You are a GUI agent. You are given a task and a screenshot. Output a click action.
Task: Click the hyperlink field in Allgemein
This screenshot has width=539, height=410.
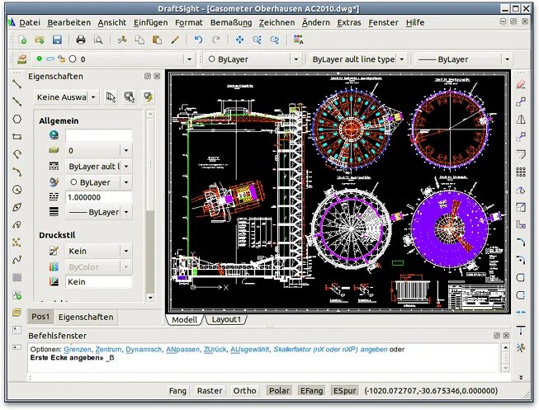(x=98, y=135)
